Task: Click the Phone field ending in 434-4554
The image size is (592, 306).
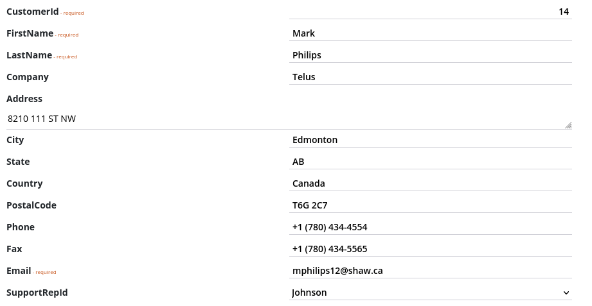Action: click(x=431, y=228)
